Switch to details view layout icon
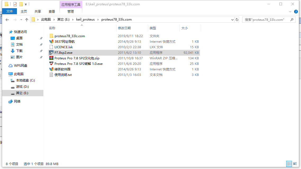 click(x=289, y=164)
